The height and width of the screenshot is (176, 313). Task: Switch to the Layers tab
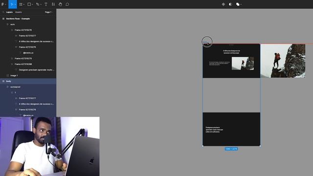(x=9, y=12)
